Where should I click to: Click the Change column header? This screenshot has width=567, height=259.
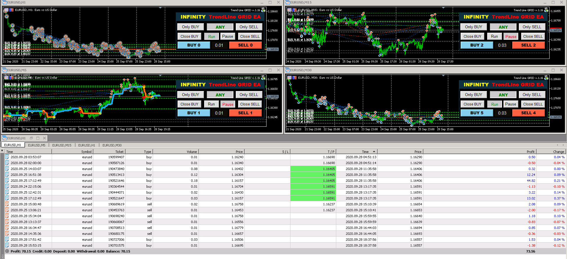[x=551, y=152]
